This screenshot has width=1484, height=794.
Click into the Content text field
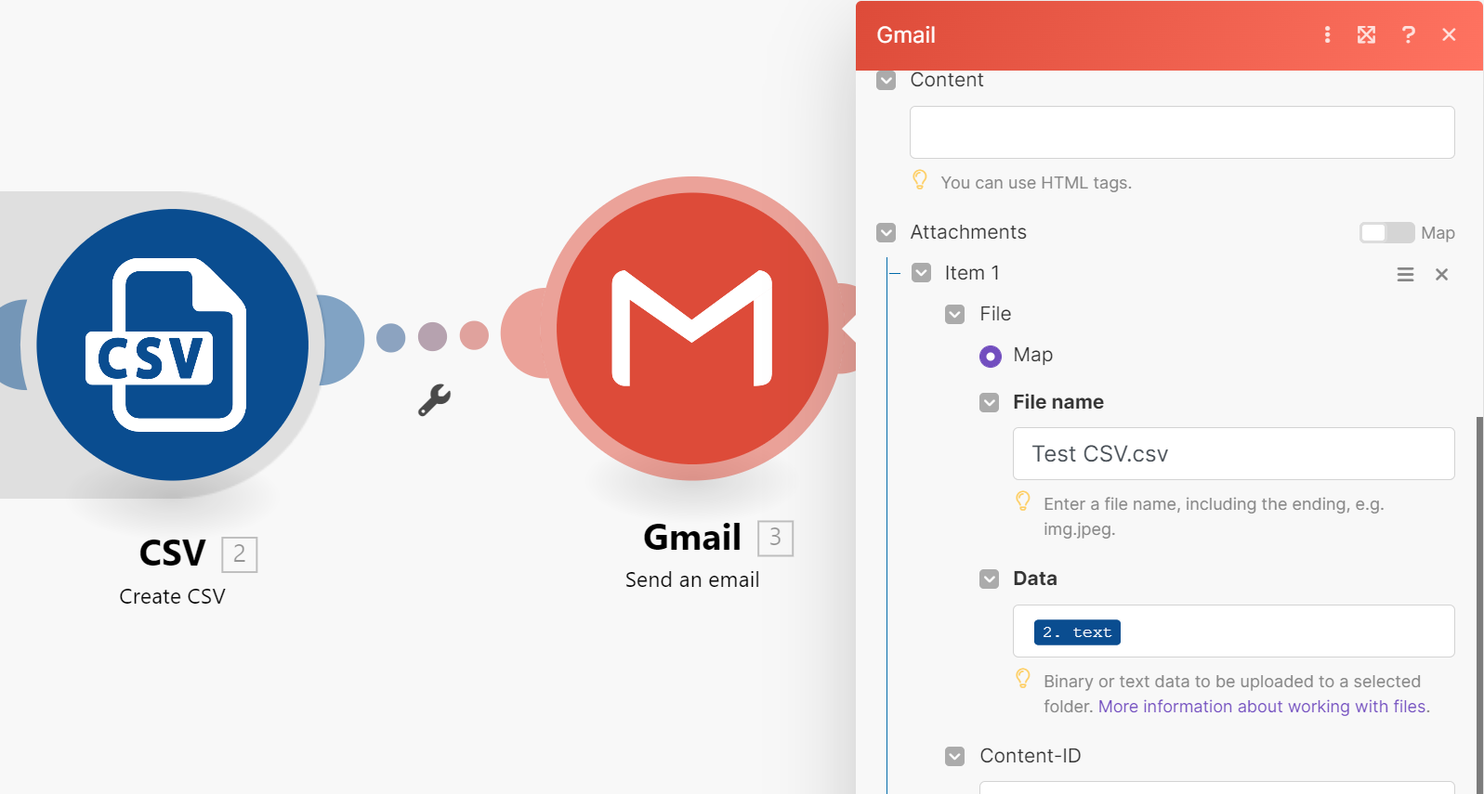[x=1182, y=132]
